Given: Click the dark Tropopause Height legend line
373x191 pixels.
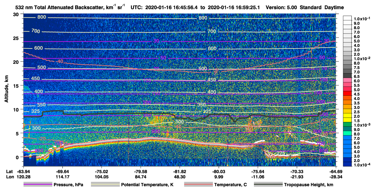Looking at the screenshot, I should coord(268,184).
